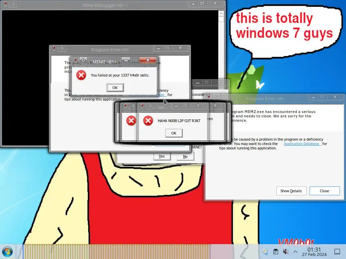Click the date 27 Feb 2024 in taskbar
The width and height of the screenshot is (346, 259).
click(x=314, y=254)
